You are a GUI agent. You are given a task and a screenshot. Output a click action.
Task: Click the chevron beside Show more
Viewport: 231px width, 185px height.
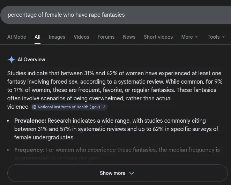pyautogui.click(x=132, y=173)
